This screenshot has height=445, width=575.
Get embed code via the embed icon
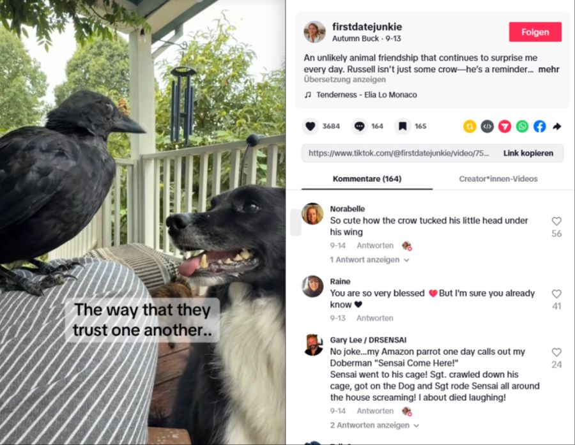pos(487,126)
